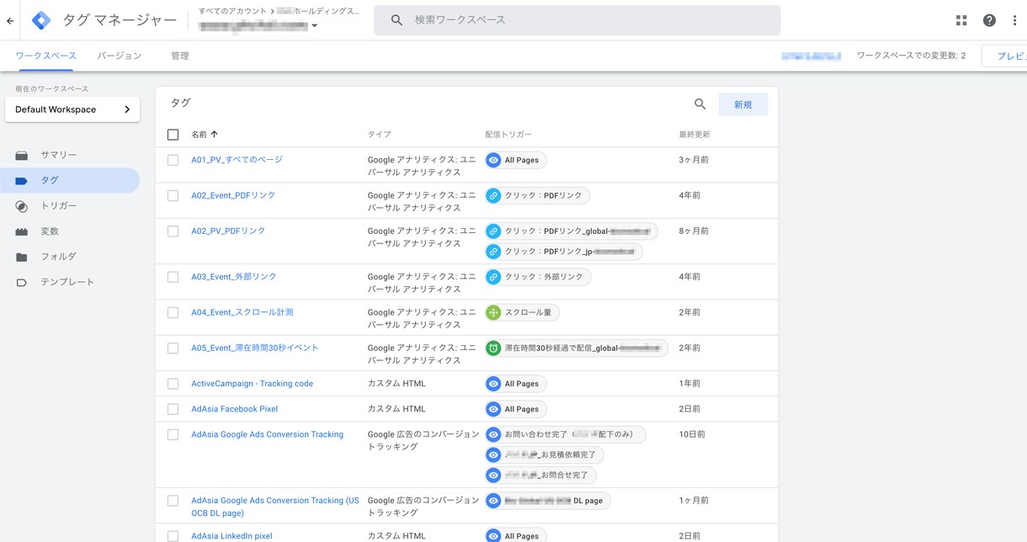Open the account container dropdown arrow
This screenshot has height=542, width=1027.
[315, 26]
